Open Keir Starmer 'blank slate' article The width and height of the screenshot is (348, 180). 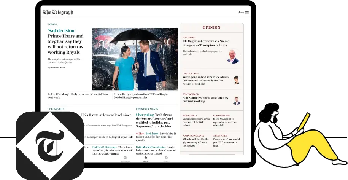[x=205, y=99]
